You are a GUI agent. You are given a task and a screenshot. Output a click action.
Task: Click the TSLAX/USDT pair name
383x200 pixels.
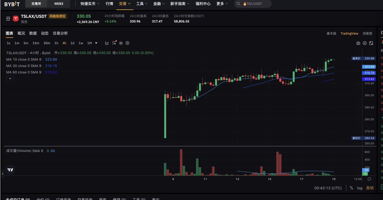click(34, 16)
